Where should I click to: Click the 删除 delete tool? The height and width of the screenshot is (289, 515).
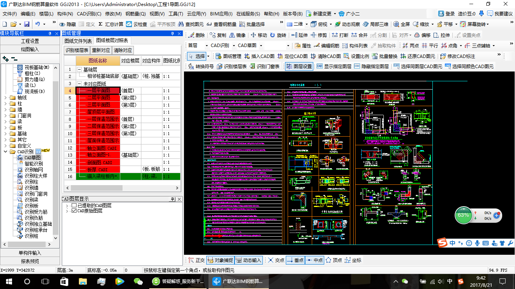click(196, 35)
